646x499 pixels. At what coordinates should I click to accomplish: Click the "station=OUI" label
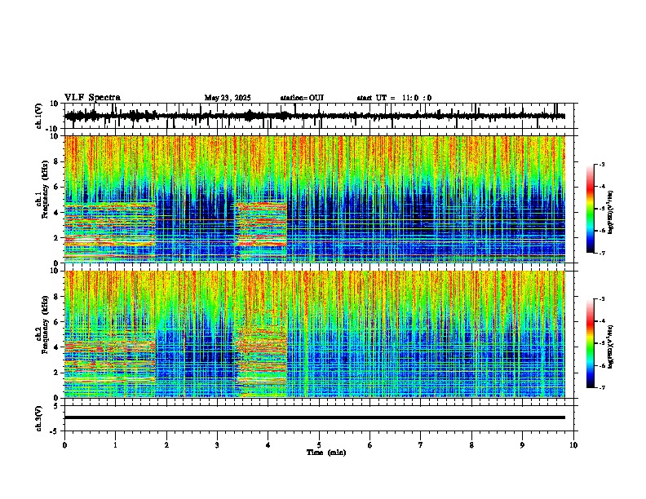pyautogui.click(x=302, y=98)
